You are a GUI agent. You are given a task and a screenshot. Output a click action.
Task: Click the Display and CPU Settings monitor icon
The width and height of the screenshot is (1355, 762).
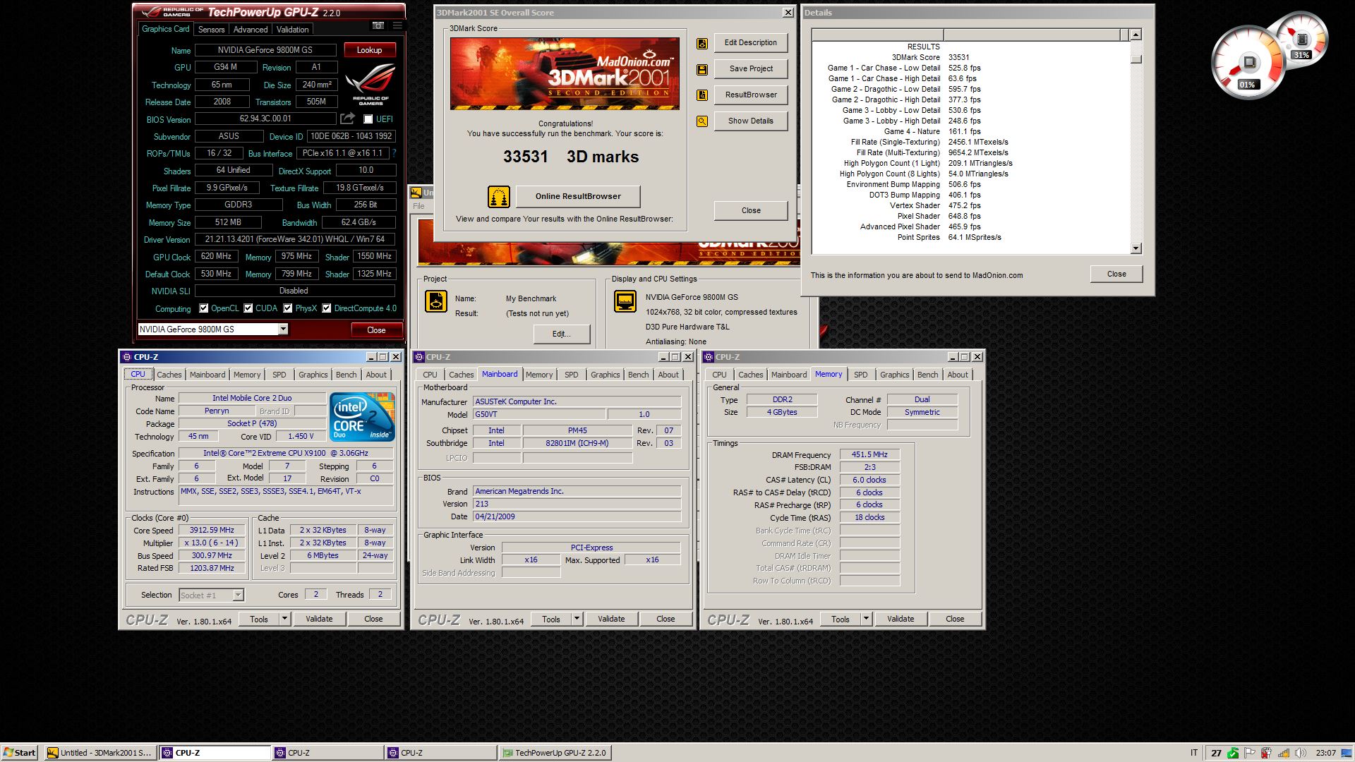pyautogui.click(x=625, y=301)
